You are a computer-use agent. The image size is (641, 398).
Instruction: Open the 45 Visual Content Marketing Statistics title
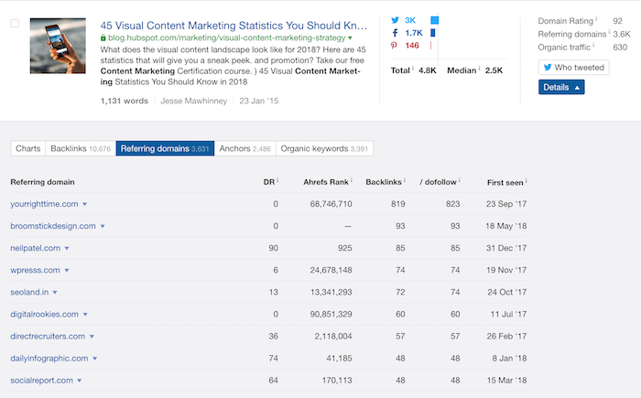point(234,26)
